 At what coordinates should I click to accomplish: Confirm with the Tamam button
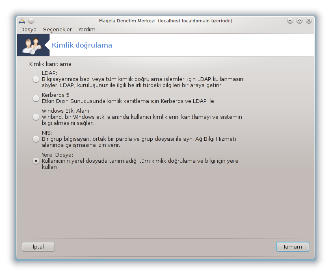click(292, 247)
